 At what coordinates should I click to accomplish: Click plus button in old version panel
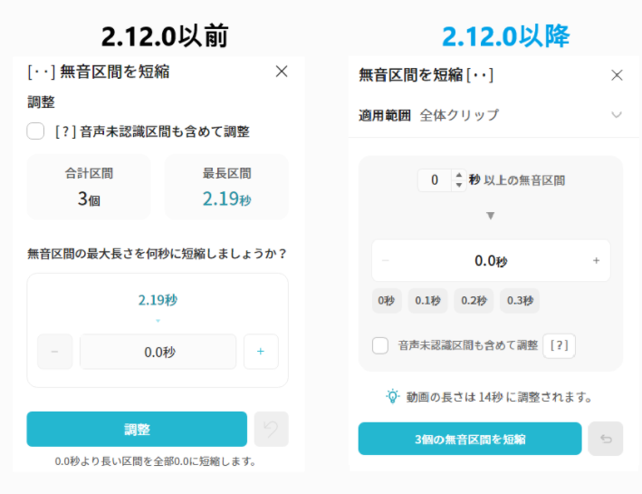point(261,352)
